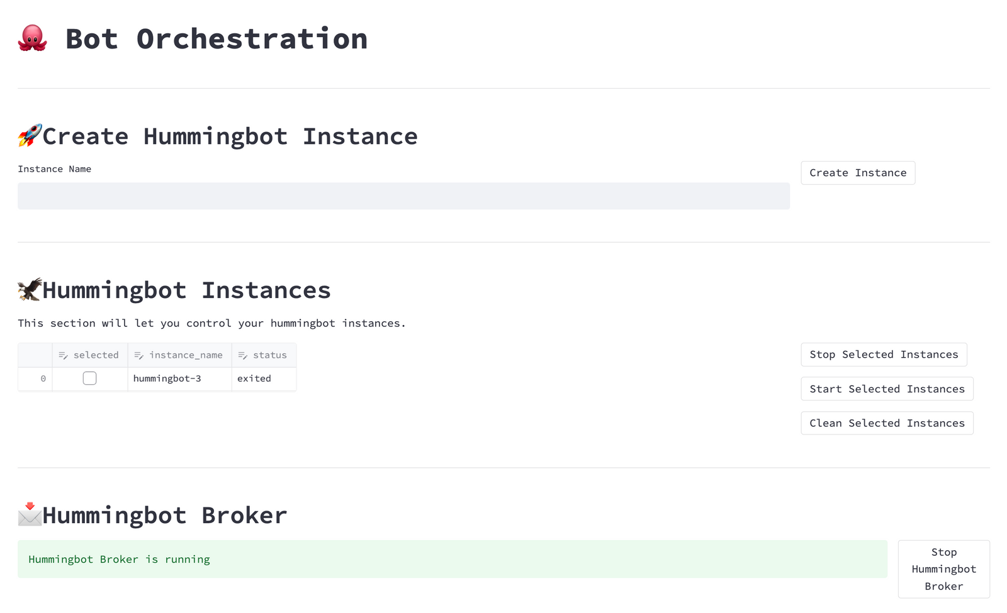Screen dimensions: 1007x613
Task: Click the eagle icon beside Hummingbot Instances
Action: pyautogui.click(x=30, y=289)
